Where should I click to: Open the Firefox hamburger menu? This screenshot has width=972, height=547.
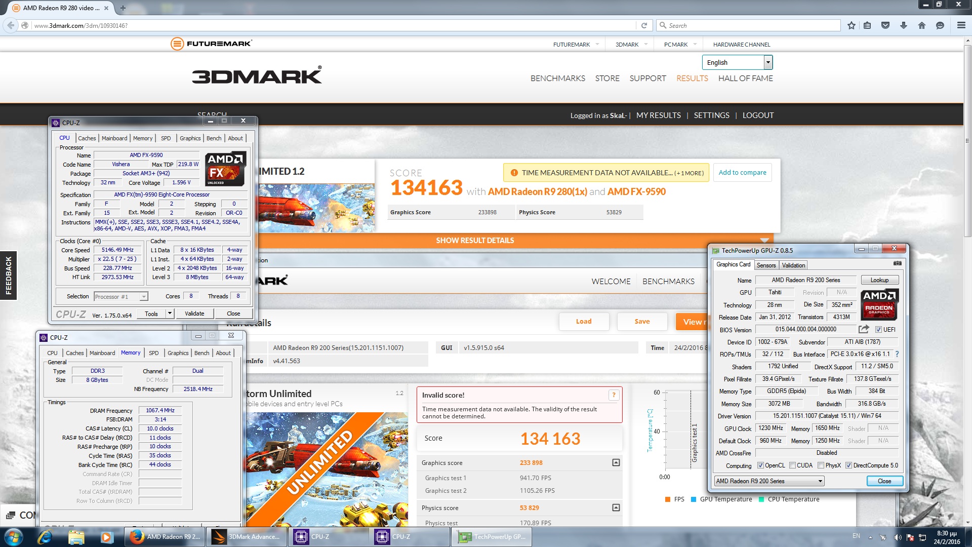[961, 25]
